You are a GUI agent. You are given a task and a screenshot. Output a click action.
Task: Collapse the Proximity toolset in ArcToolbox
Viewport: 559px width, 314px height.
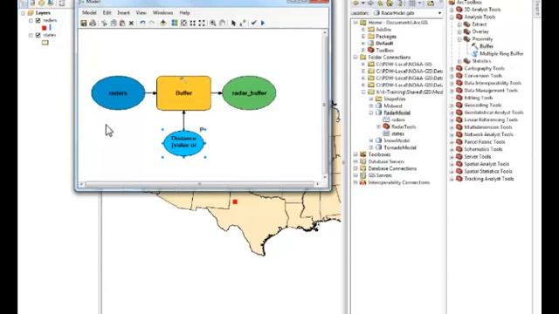459,39
